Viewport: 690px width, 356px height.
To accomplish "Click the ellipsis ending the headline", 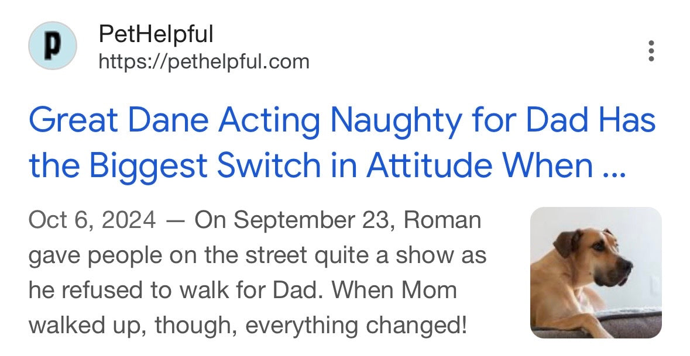I will (x=614, y=165).
